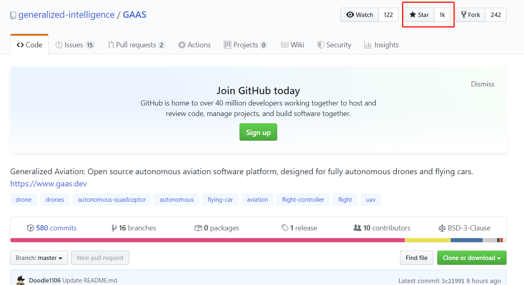
Task: Switch to the Code tab
Action: (x=29, y=45)
